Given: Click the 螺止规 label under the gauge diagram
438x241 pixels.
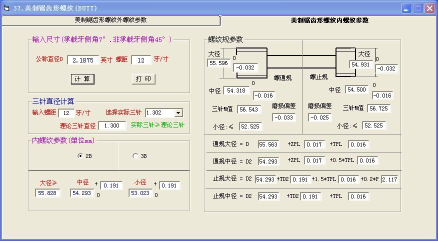Looking at the screenshot, I should pyautogui.click(x=318, y=77).
